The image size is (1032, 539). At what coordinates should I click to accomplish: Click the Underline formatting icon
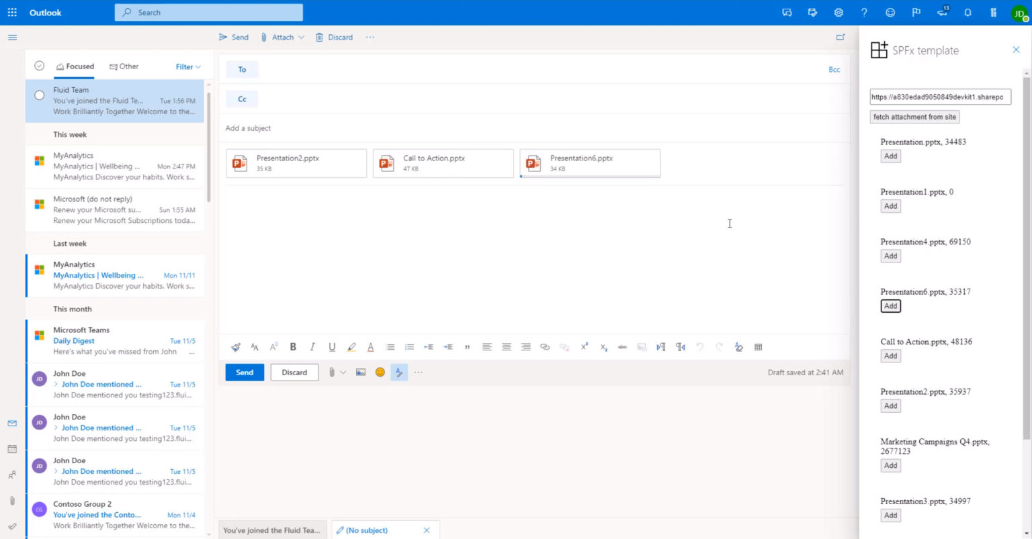point(332,347)
